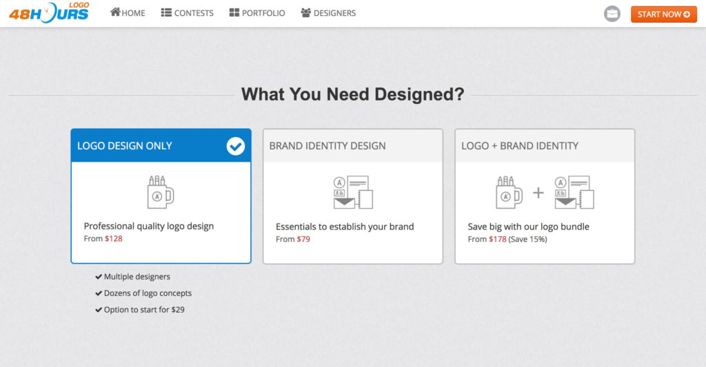
Task: Click the house icon beside Home
Action: pos(115,12)
